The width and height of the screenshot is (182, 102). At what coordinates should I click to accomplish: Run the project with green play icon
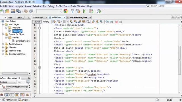coord(84,11)
